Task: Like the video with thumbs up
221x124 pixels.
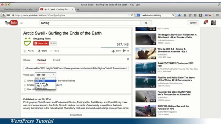Action: tap(113, 51)
